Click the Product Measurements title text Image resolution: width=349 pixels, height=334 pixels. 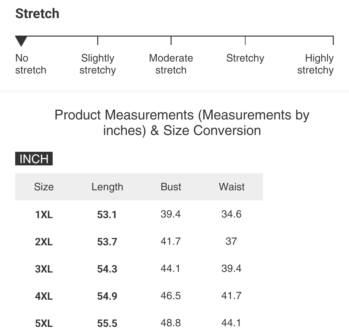click(182, 122)
